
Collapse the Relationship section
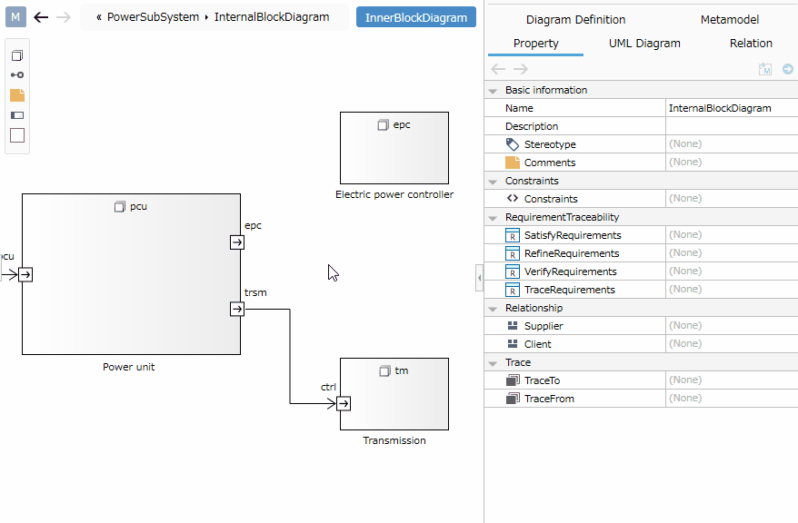pyautogui.click(x=493, y=309)
